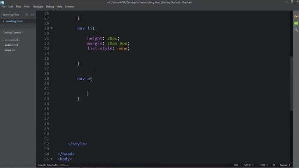
Task: Collapse the code fold at line 55
Action: [51, 159]
